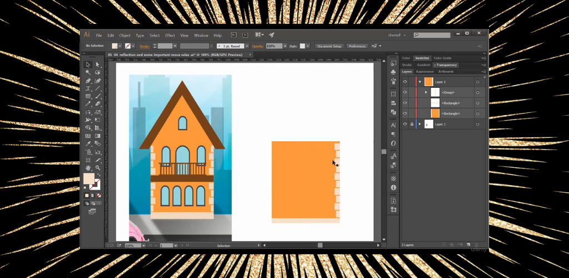Toggle visibility of the <Group> sublayer
569x278 pixels.
[x=405, y=92]
